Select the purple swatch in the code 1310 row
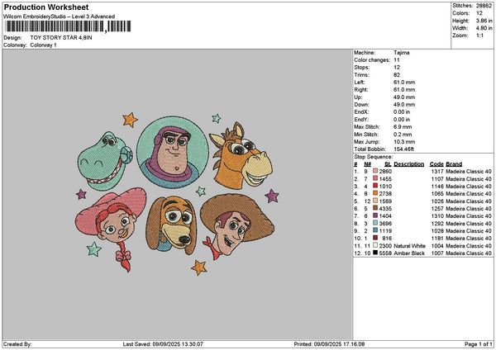The image size is (496, 350). tap(375, 215)
